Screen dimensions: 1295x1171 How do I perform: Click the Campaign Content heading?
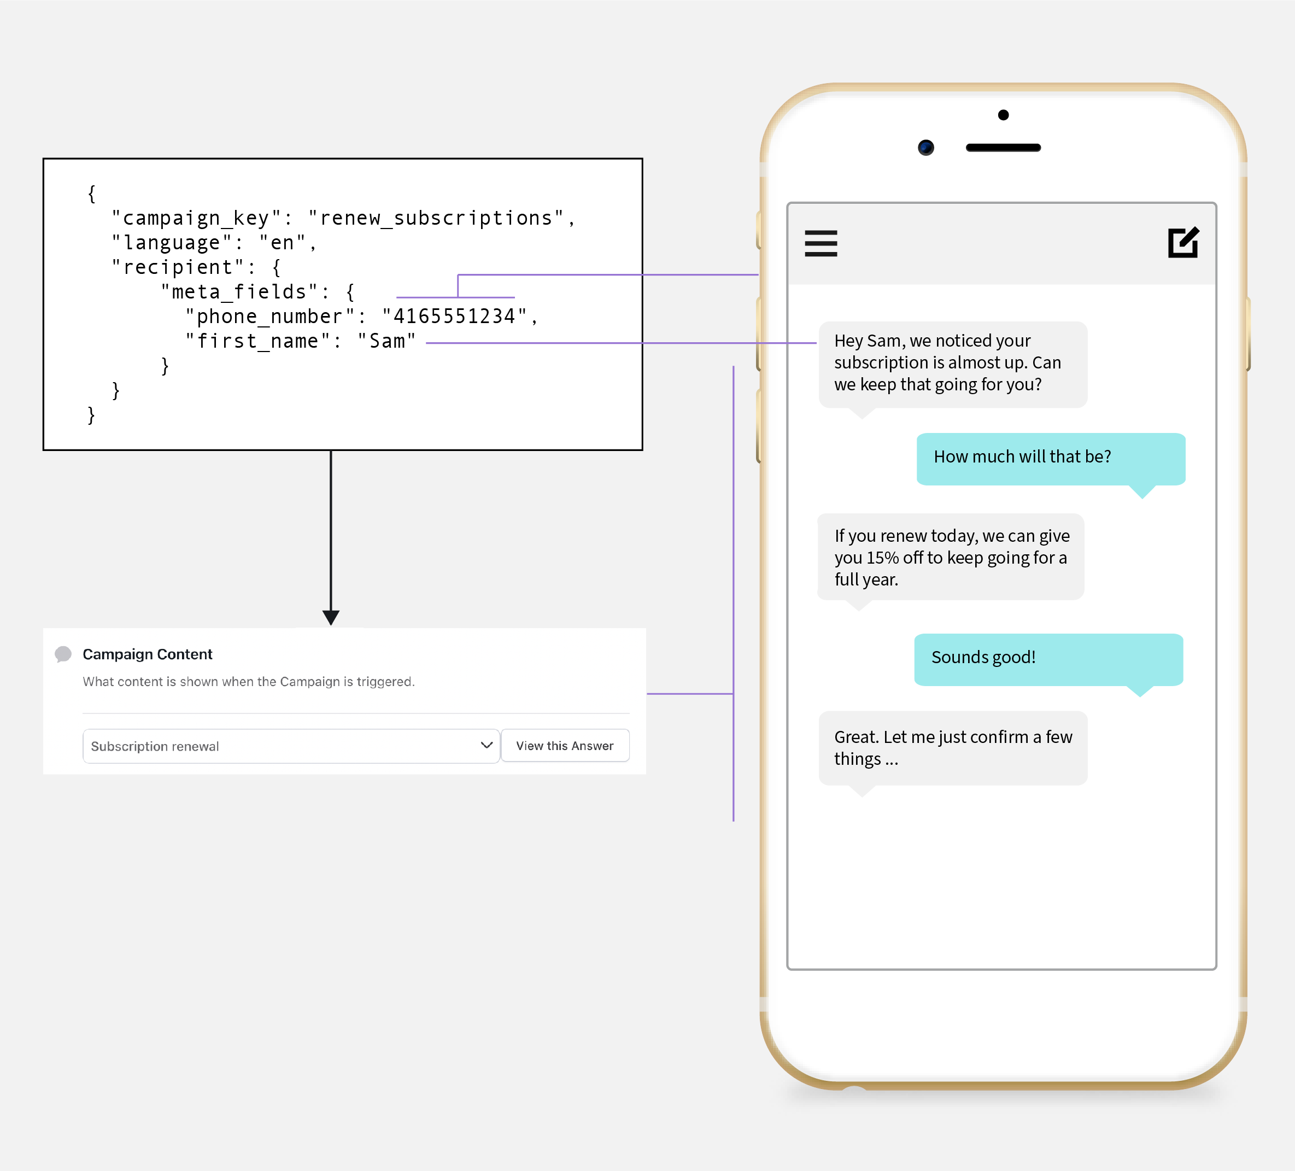147,654
